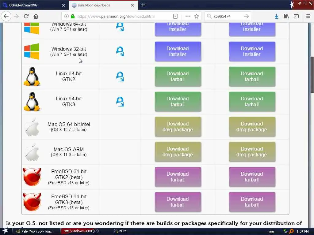Click second dmg package for Mac 64-bit Intel

[x=252, y=127]
